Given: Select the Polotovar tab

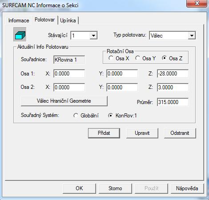Looking at the screenshot, I should pyautogui.click(x=44, y=20).
